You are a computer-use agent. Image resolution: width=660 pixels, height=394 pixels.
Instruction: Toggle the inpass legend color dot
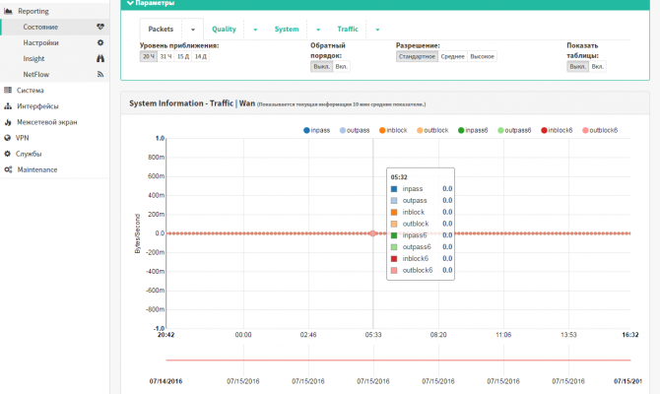tap(306, 130)
